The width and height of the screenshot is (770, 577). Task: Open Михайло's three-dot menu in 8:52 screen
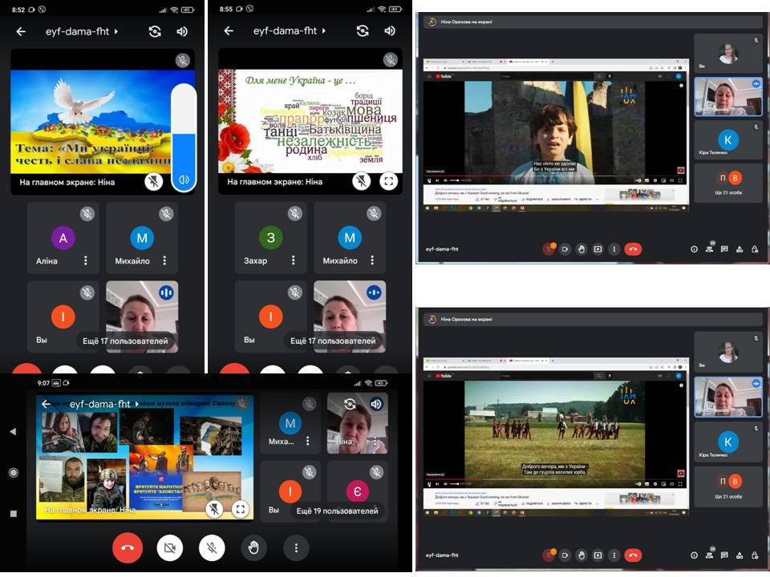tap(164, 260)
